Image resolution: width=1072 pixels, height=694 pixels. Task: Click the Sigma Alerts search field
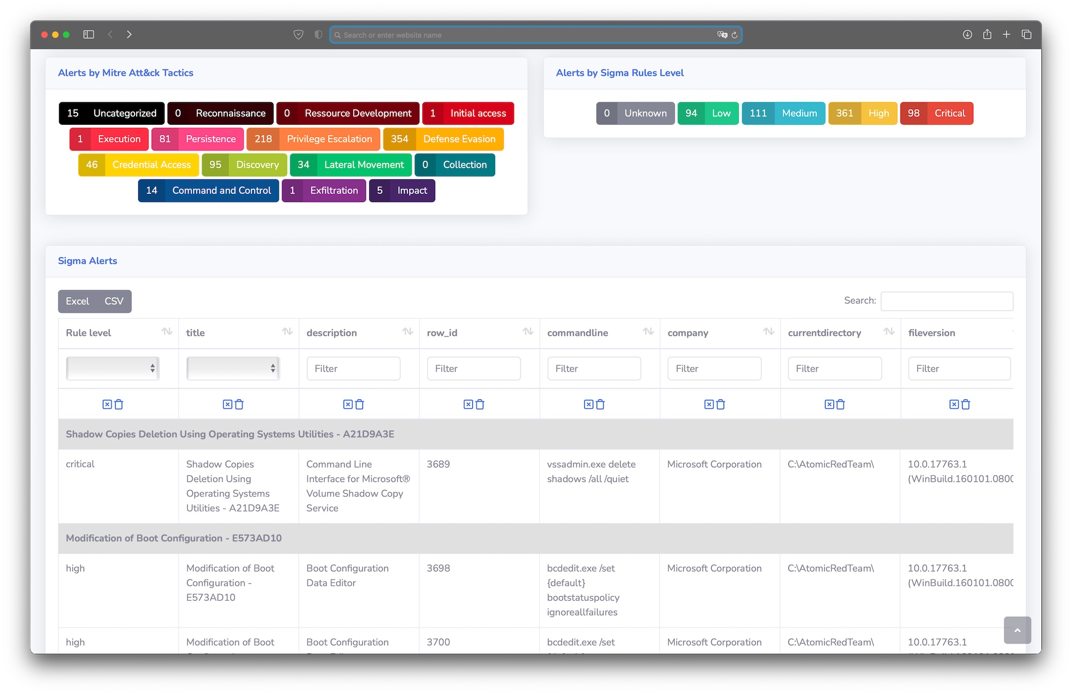(x=947, y=301)
